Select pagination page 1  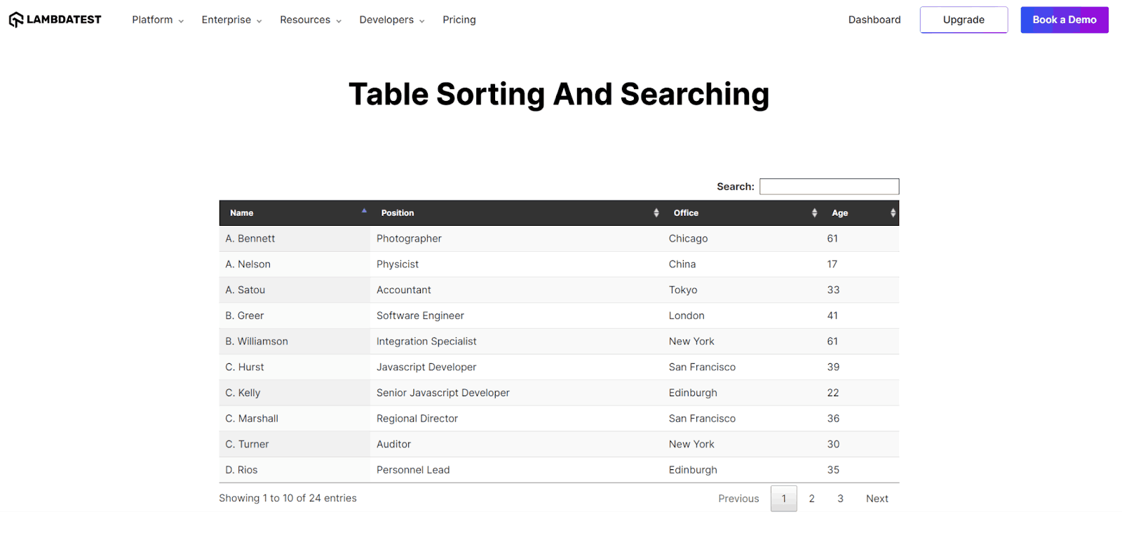click(x=784, y=499)
